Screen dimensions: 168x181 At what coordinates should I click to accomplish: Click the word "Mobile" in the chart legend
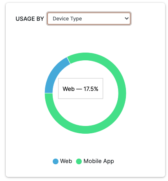[92, 161]
